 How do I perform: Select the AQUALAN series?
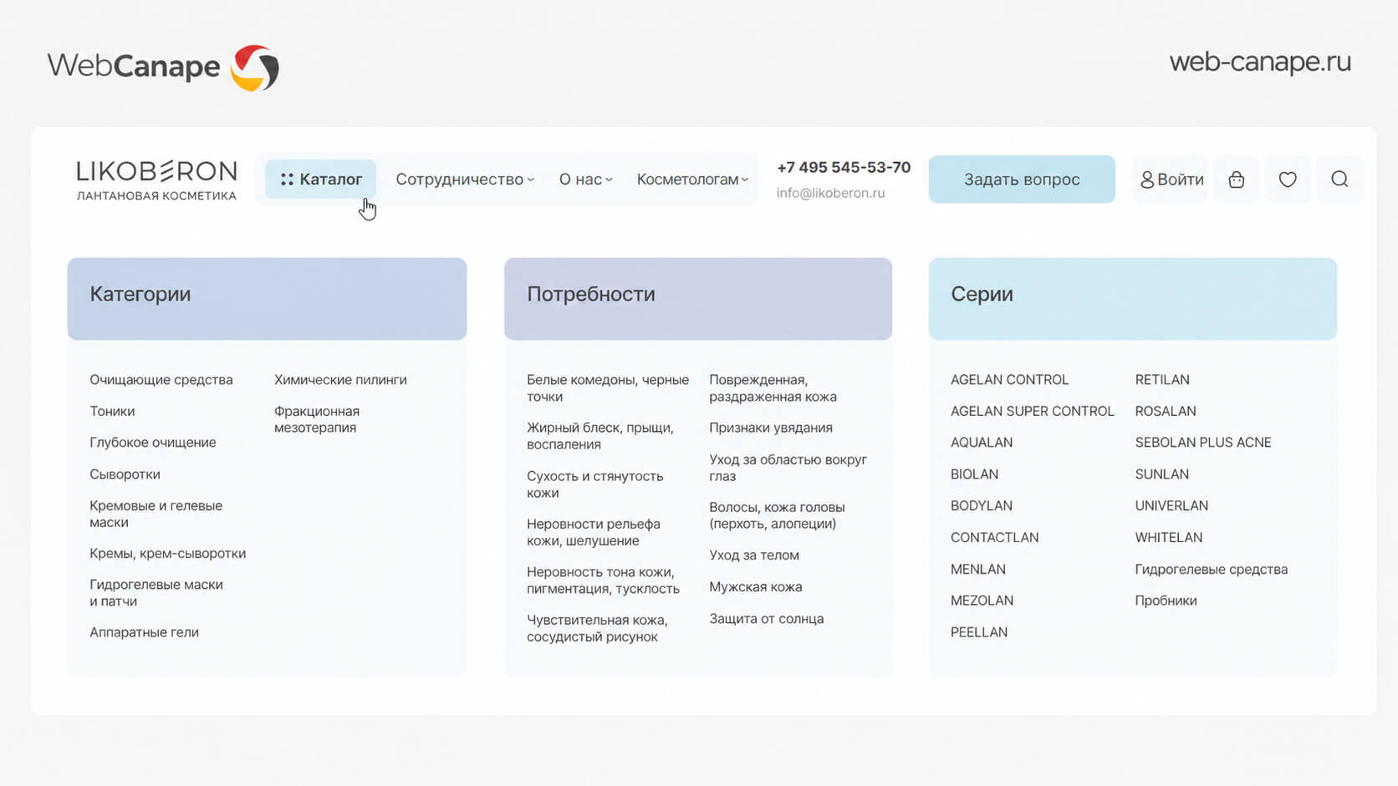[982, 443]
